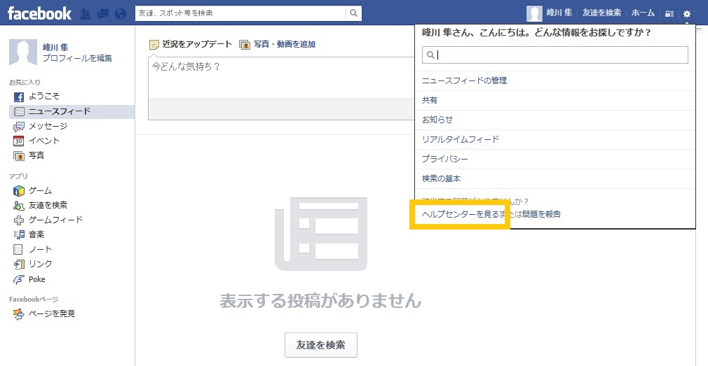Click メッセージ icon in sidebar
Image resolution: width=708 pixels, height=366 pixels.
18,127
